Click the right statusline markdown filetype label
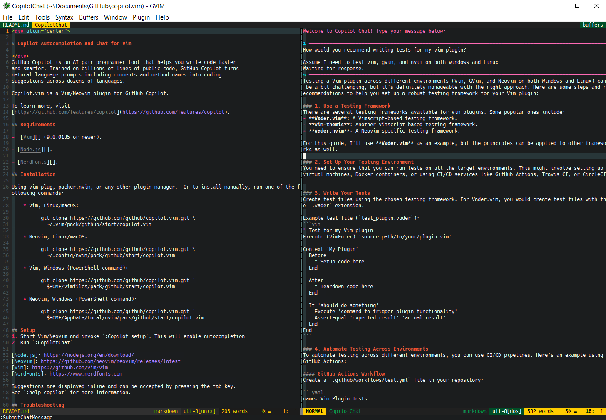The width and height of the screenshot is (606, 420). point(474,411)
